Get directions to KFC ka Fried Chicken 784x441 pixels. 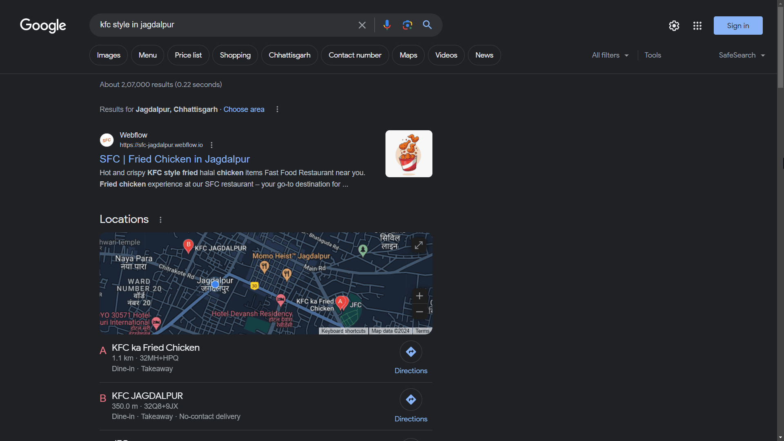tap(411, 352)
